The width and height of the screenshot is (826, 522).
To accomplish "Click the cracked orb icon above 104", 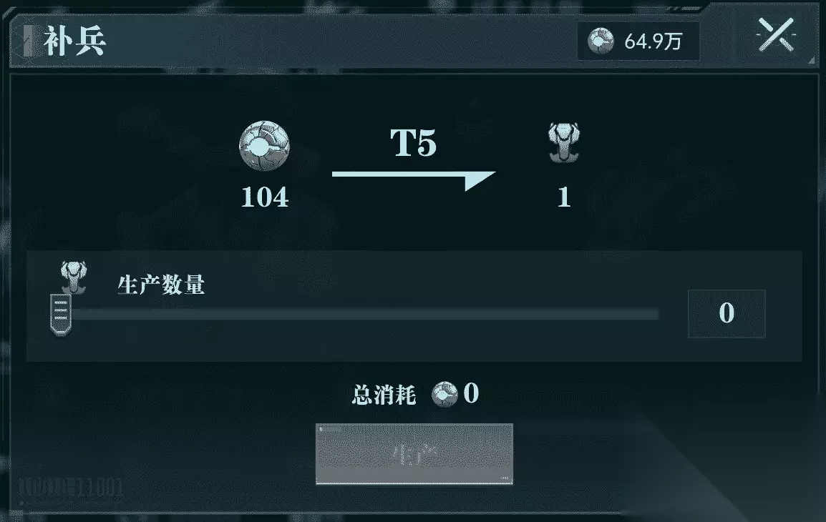I will click(264, 146).
